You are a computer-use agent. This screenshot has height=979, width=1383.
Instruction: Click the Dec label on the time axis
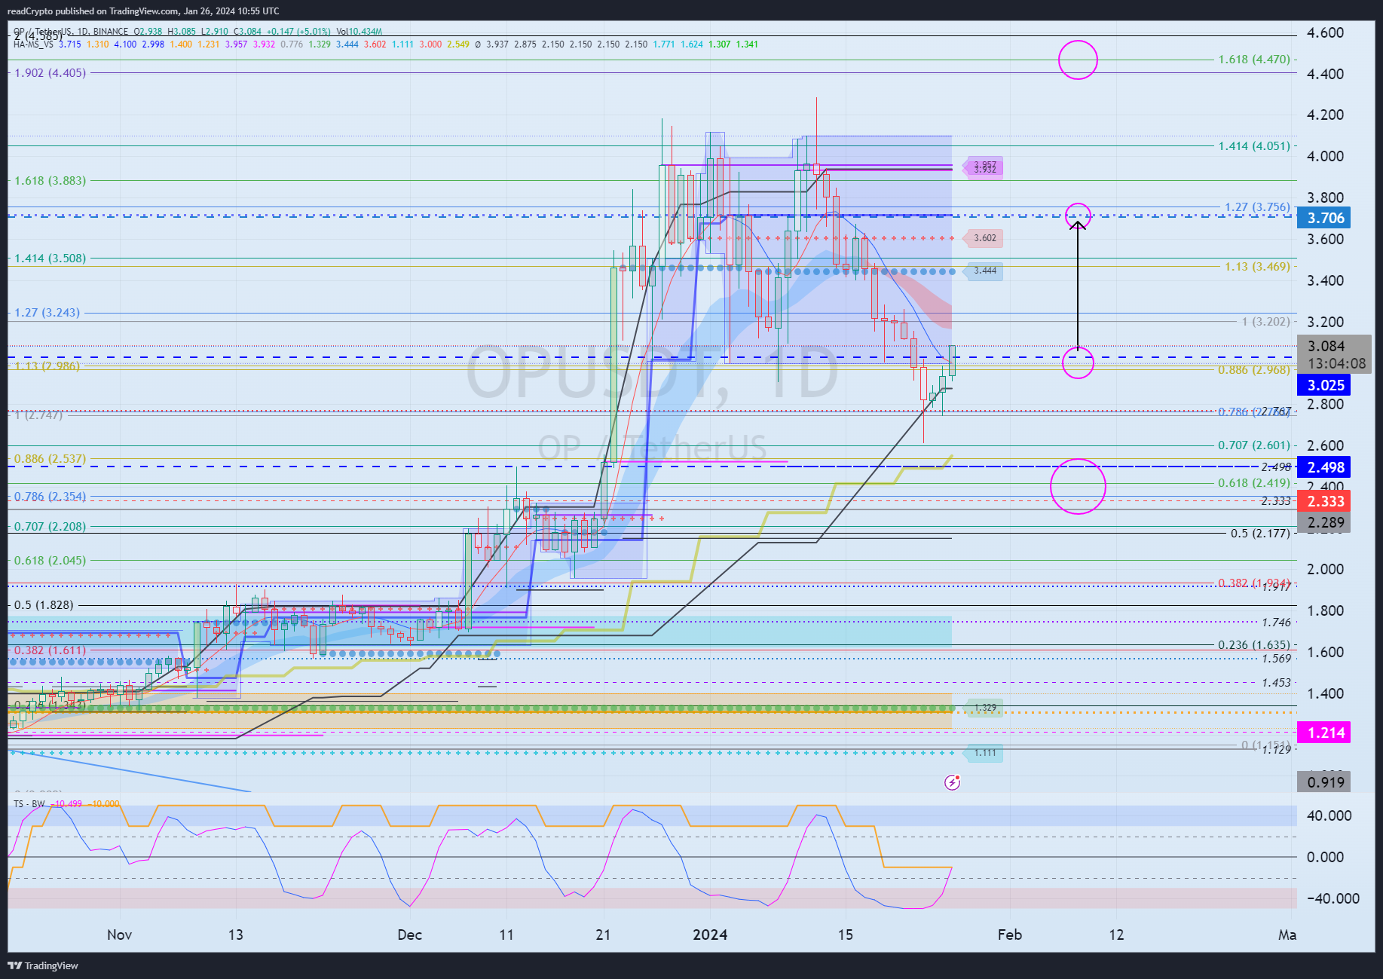click(x=409, y=935)
